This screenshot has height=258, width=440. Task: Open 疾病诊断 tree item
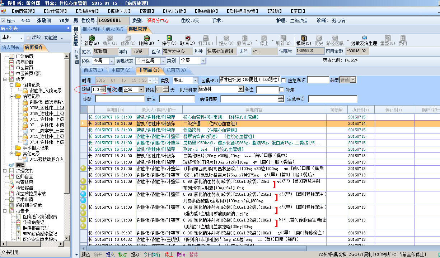pyautogui.click(x=24, y=62)
